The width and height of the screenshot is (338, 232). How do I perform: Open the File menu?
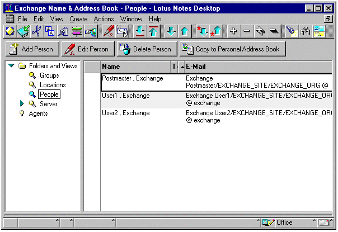(x=22, y=19)
